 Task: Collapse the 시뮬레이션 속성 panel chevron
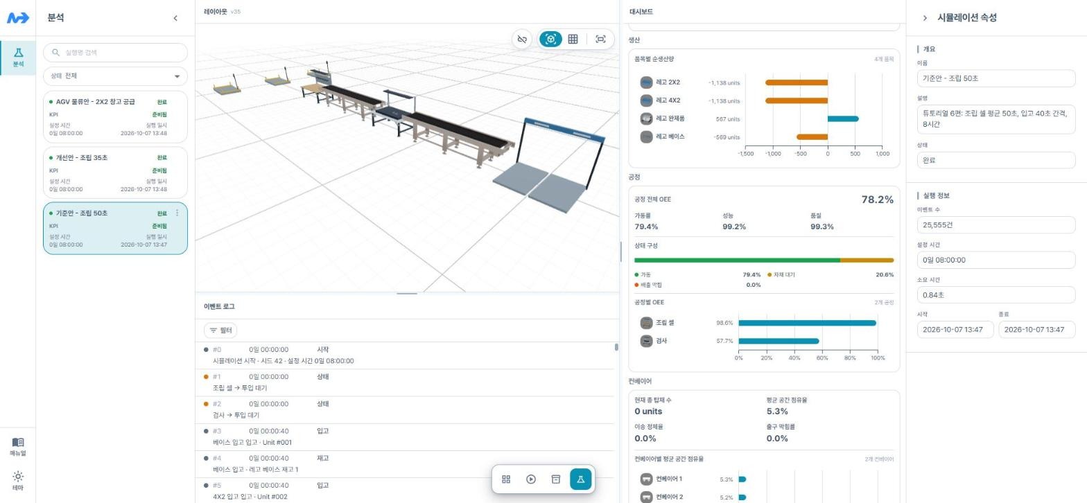click(x=925, y=18)
